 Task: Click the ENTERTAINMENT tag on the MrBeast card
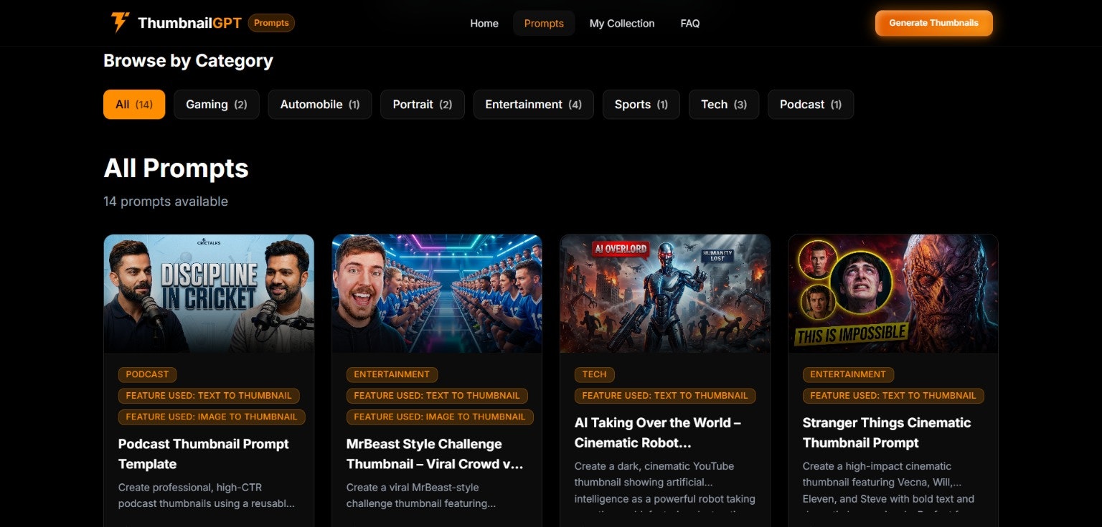coord(392,374)
